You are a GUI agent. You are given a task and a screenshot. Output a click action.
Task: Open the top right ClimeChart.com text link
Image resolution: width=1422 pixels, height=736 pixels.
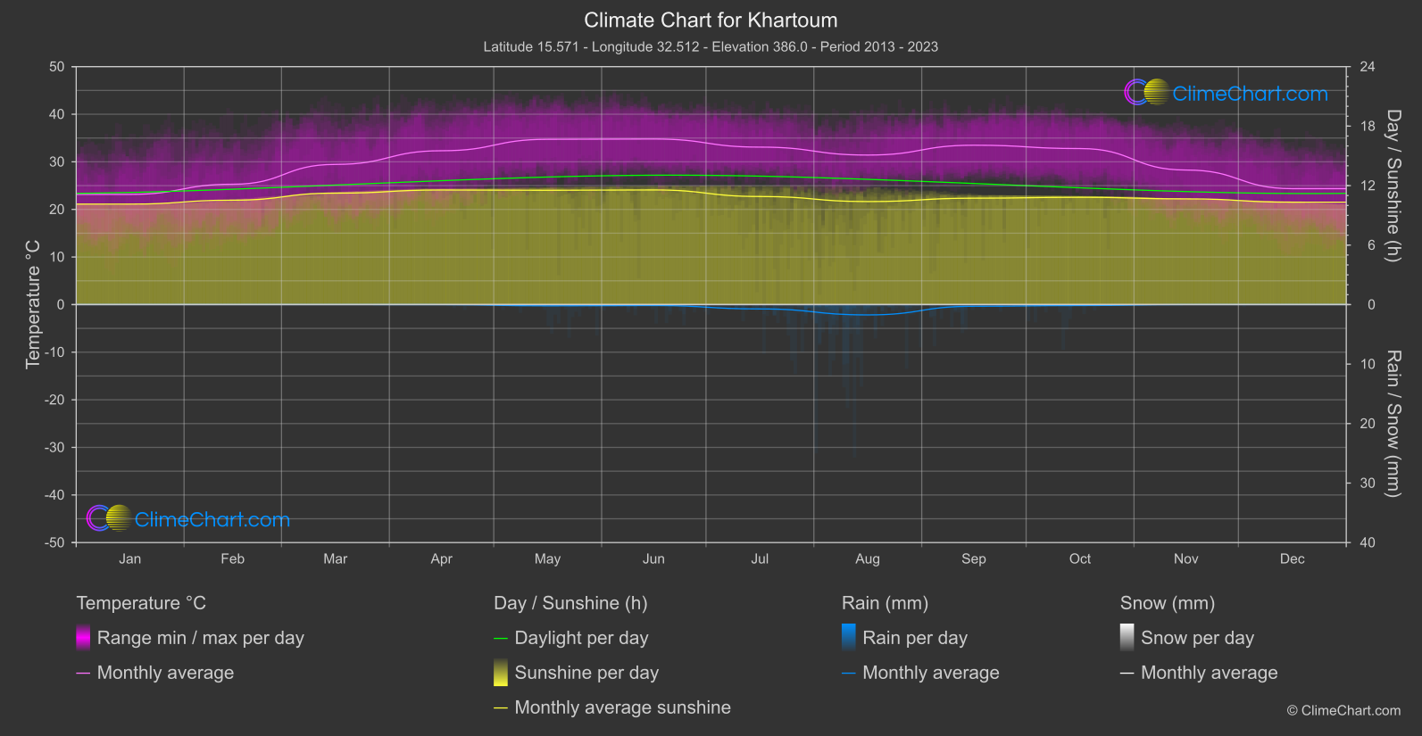coord(1250,94)
